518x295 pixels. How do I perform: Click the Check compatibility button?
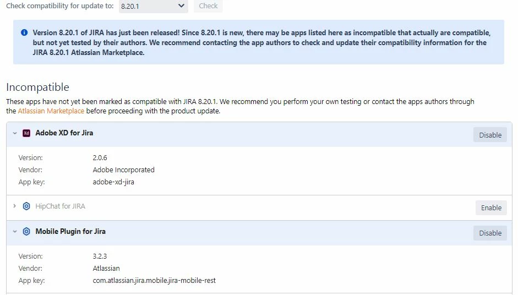208,6
